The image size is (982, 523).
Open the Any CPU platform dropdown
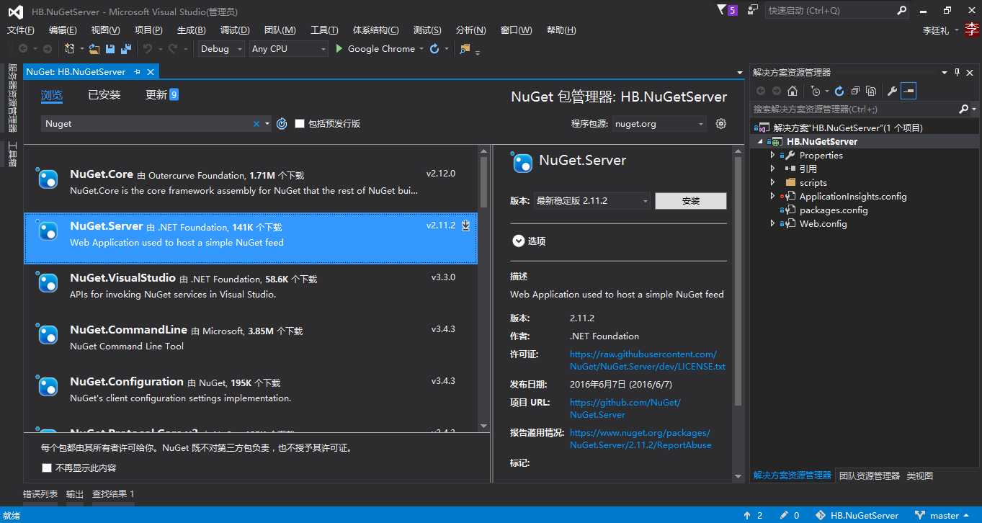pyautogui.click(x=323, y=49)
